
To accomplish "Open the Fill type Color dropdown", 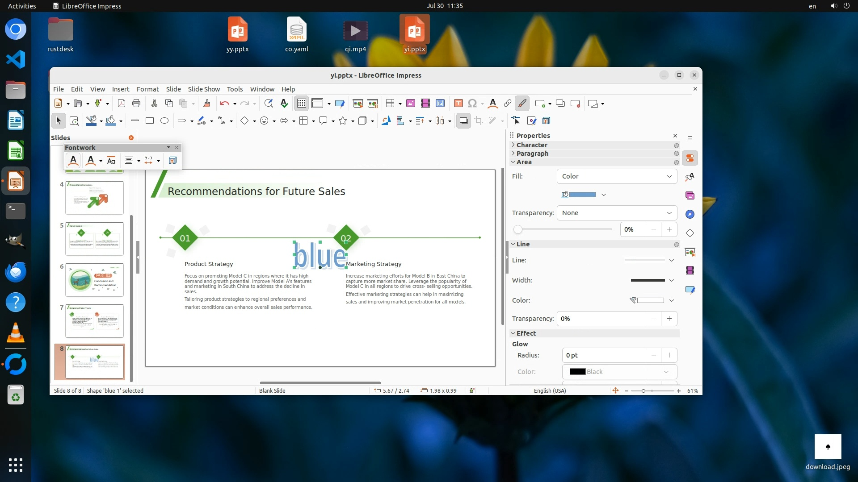I will point(617,176).
